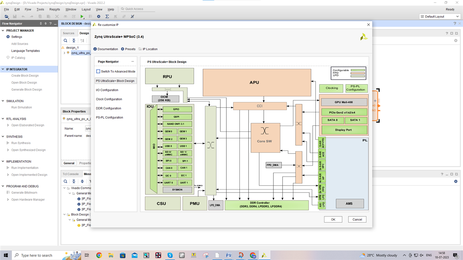Collapse PROJECT MANAGER section

tap(3, 31)
